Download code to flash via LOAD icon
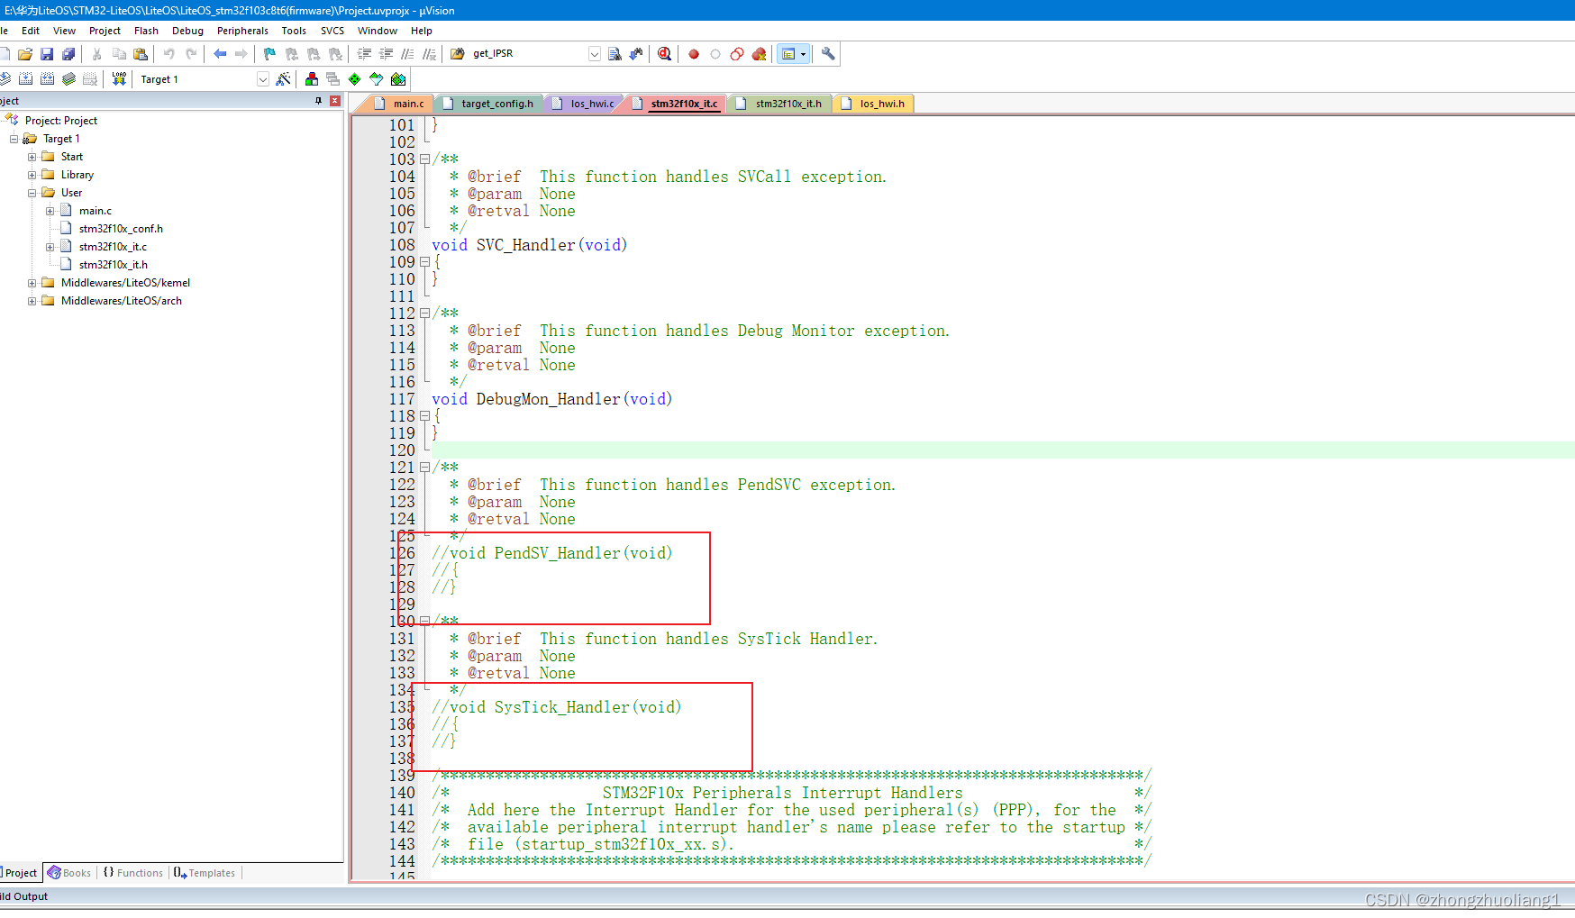The width and height of the screenshot is (1575, 918). pyautogui.click(x=118, y=79)
